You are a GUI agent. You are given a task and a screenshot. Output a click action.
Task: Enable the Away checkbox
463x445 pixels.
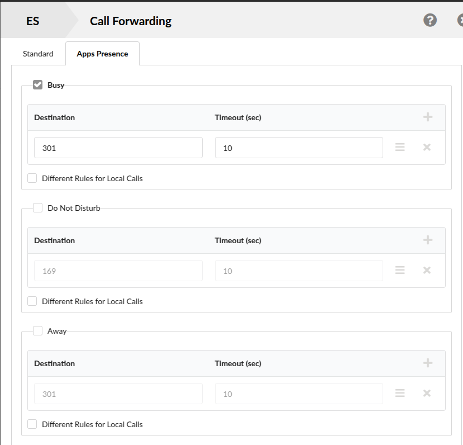[x=37, y=330]
